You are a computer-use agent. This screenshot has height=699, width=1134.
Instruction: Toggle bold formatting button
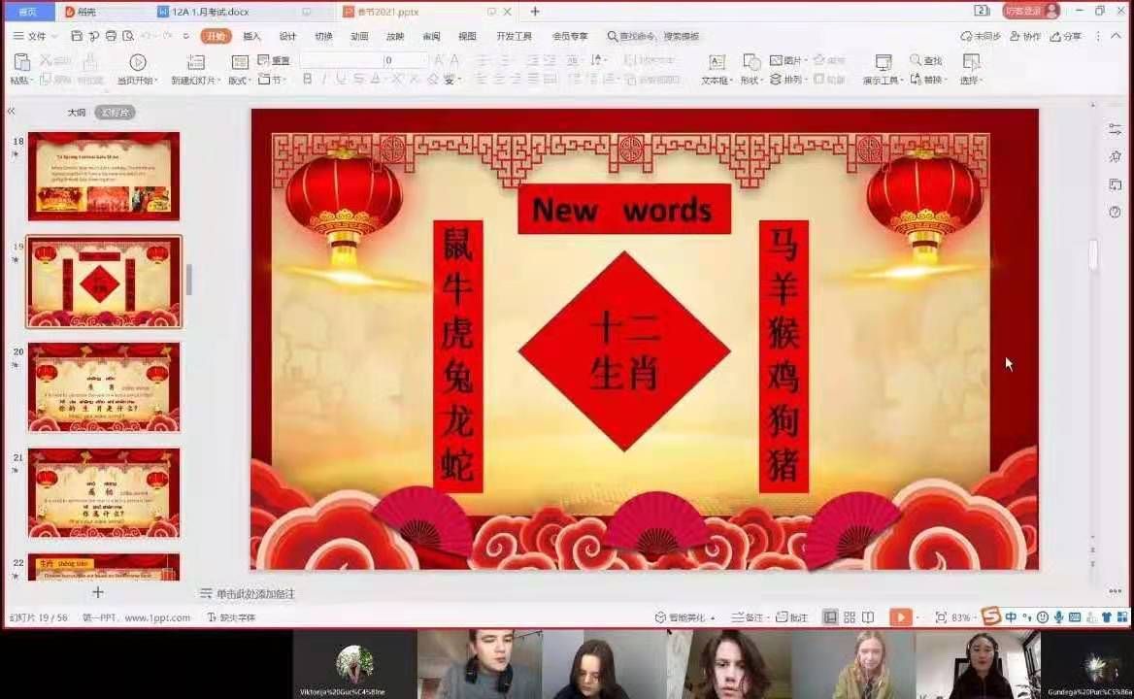click(x=308, y=80)
